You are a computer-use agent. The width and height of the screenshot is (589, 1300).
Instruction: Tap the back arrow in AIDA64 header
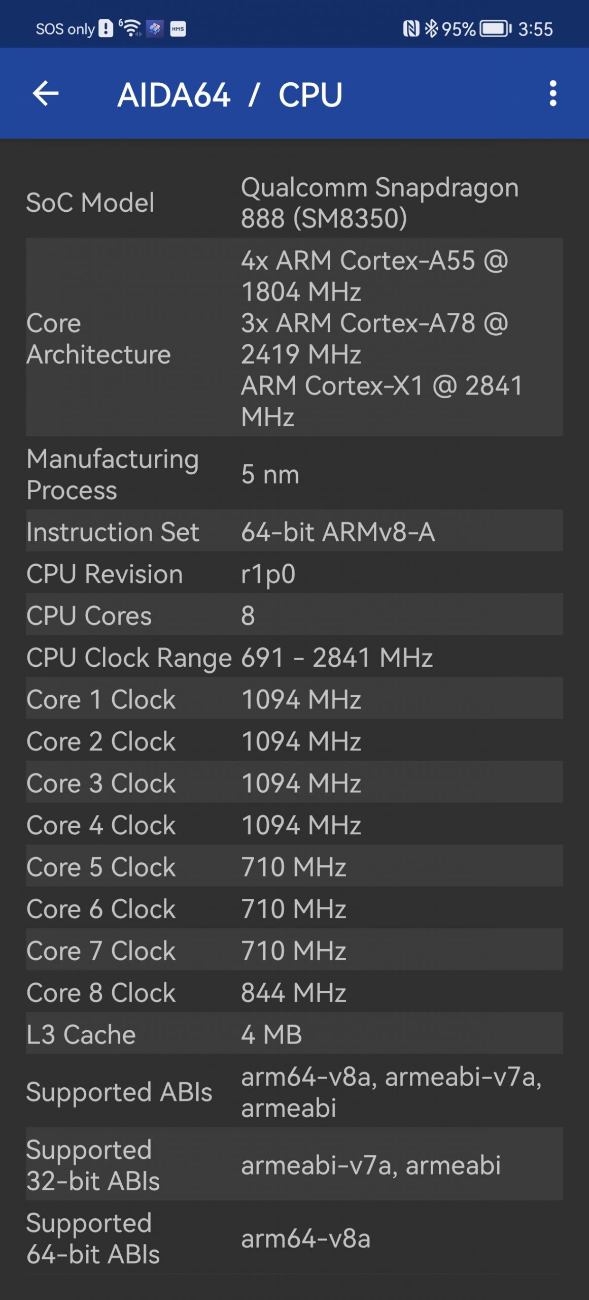click(46, 94)
